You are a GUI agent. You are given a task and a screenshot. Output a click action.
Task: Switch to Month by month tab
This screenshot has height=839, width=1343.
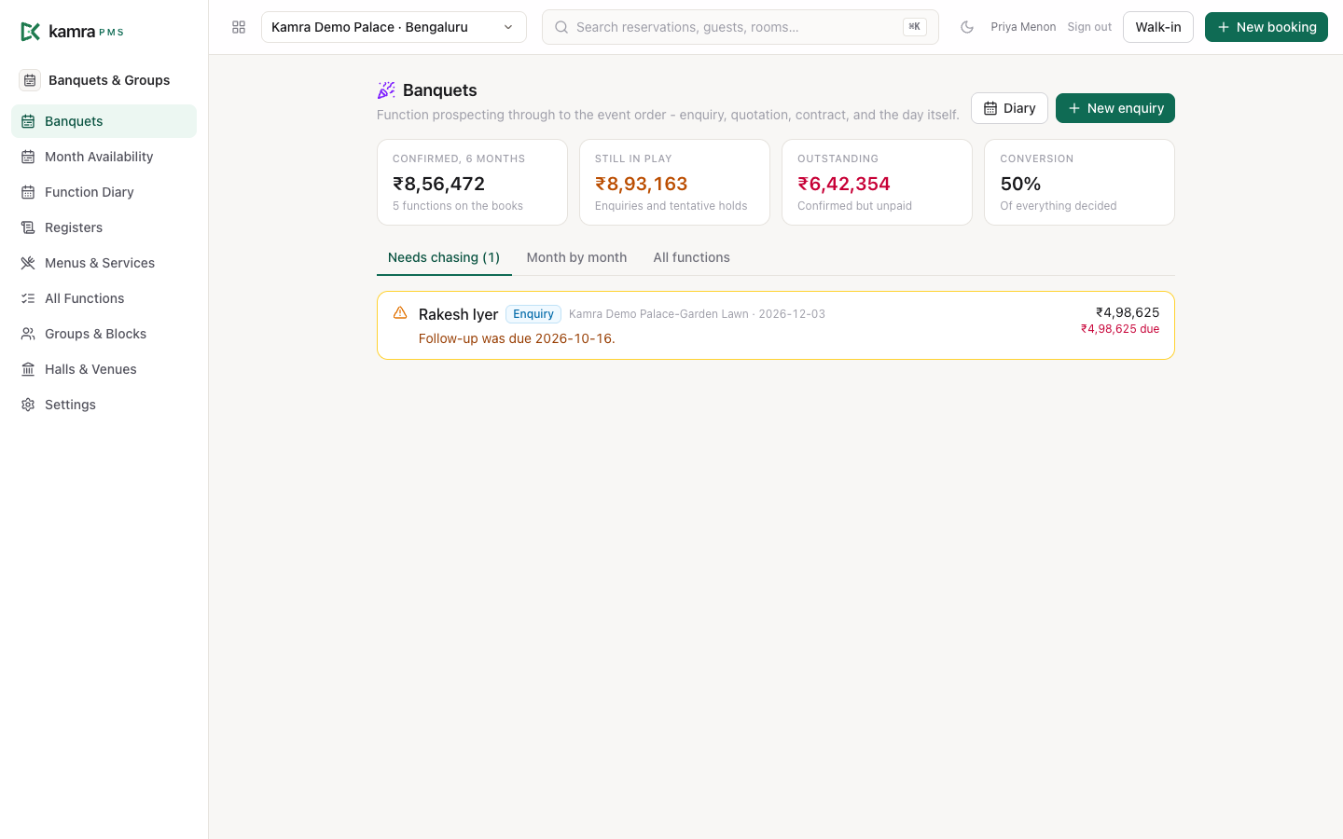(576, 257)
